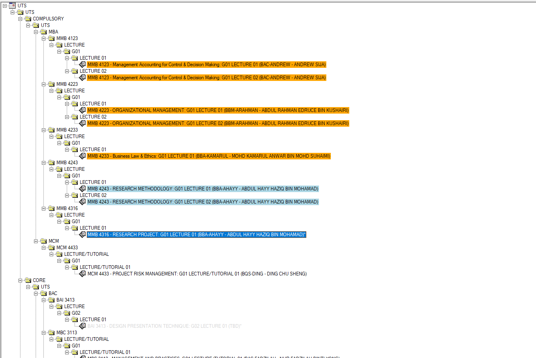The width and height of the screenshot is (536, 358).
Task: Click the MCM folder icon
Action: click(43, 241)
